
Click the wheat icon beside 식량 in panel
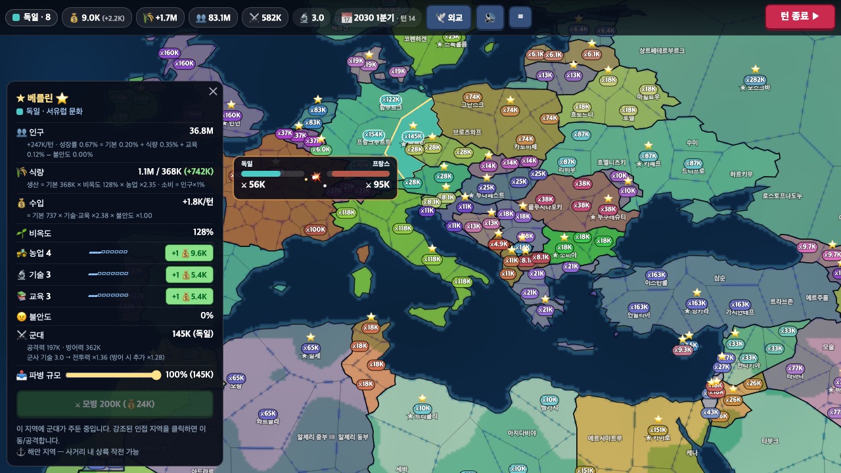(x=21, y=172)
